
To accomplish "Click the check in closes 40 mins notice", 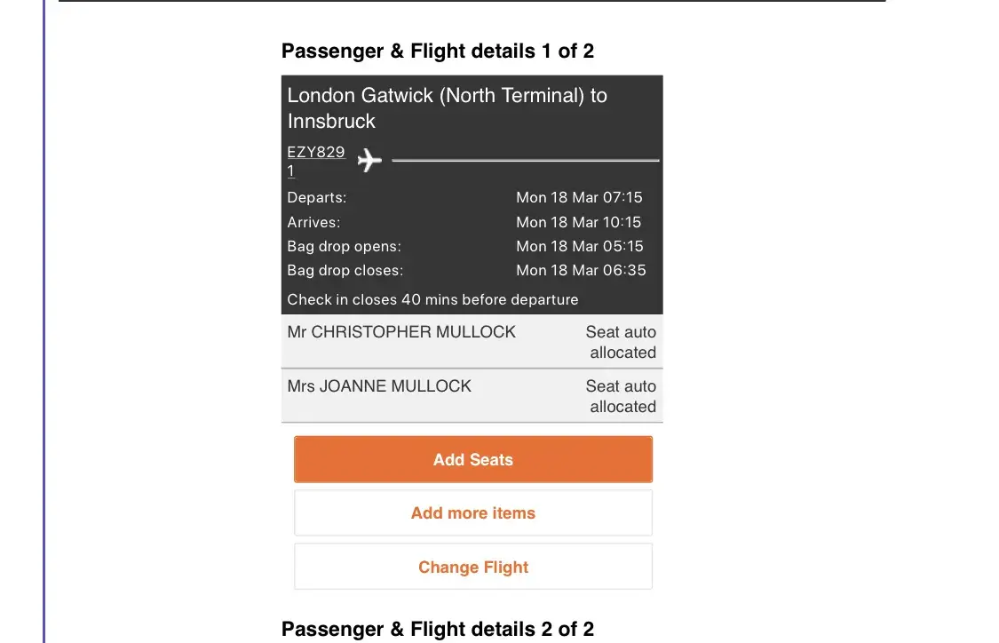I will pyautogui.click(x=432, y=299).
